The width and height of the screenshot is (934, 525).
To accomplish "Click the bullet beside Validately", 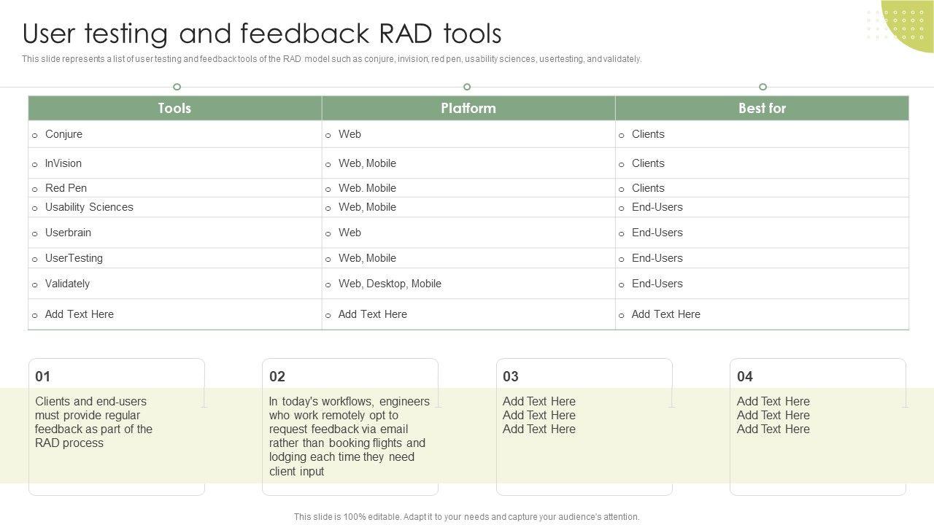I will 34,285.
